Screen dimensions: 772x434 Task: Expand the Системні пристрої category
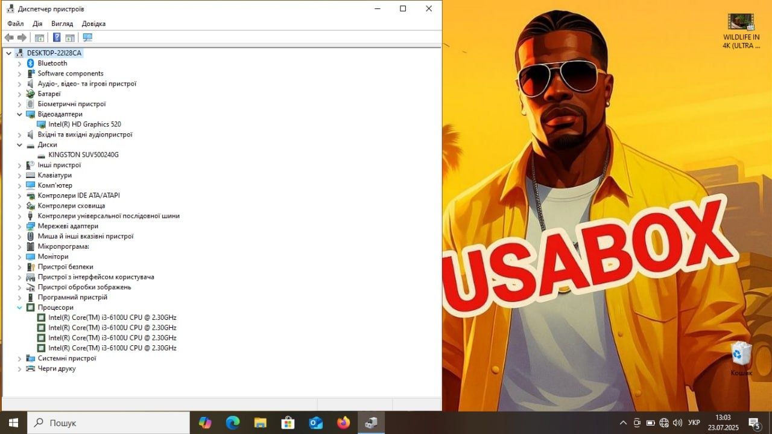(x=19, y=359)
